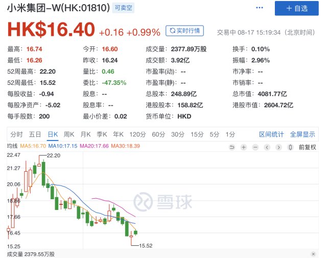Move chart right with the forward arrow
The height and width of the screenshot is (258, 327).
278,147
